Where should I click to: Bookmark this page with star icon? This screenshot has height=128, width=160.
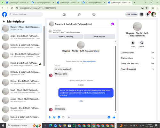[147, 8]
